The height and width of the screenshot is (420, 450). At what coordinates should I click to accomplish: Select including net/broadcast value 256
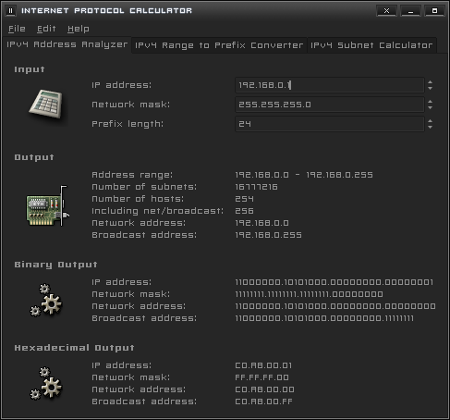(x=245, y=211)
